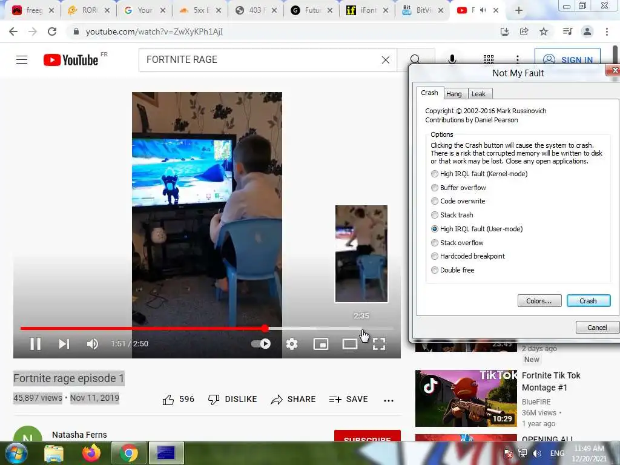Cancel the Not My Fault dialog
This screenshot has width=620, height=465.
(597, 328)
